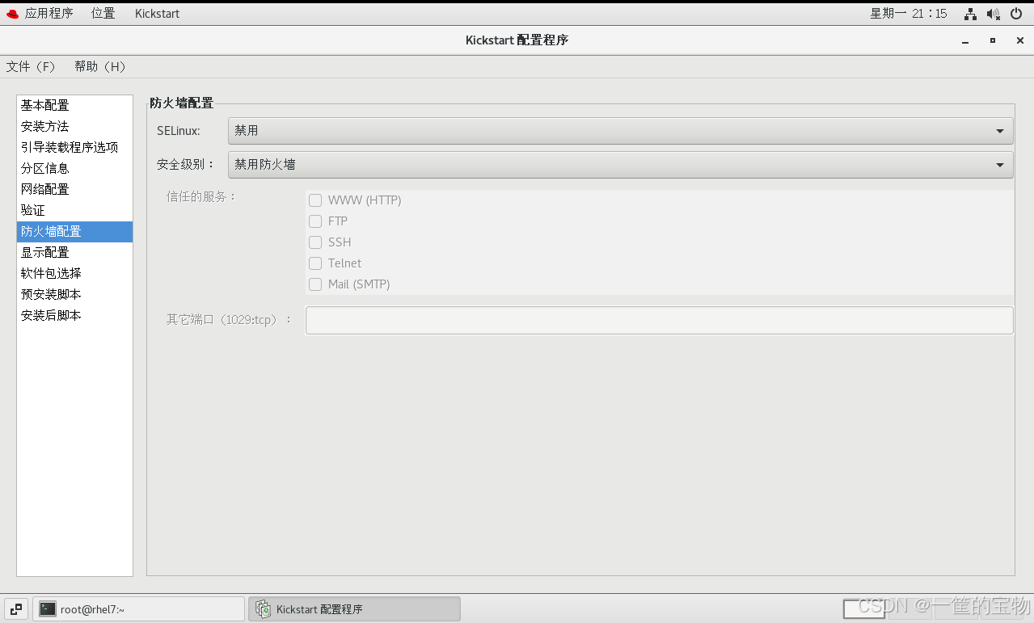Click the Red Hat logo icon
The height and width of the screenshot is (623, 1034).
coord(12,14)
